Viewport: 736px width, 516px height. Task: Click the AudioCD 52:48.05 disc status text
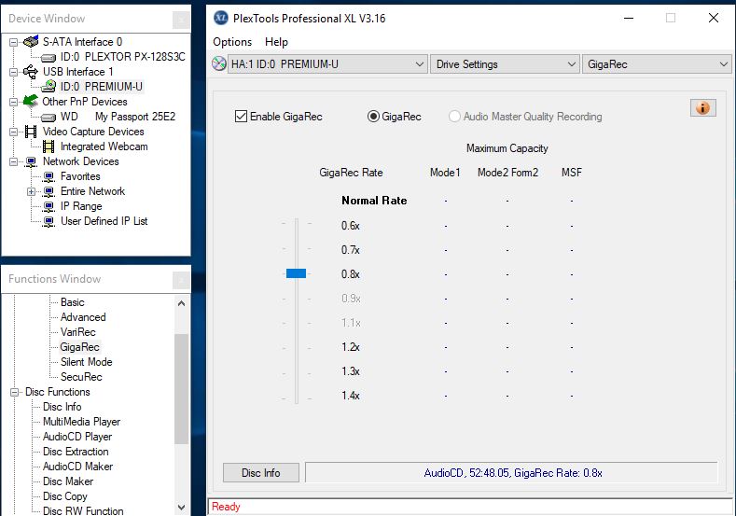click(513, 473)
